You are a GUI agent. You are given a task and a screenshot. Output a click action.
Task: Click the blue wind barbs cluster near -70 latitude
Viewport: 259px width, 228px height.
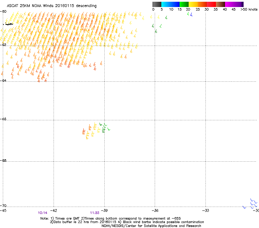tap(250, 204)
